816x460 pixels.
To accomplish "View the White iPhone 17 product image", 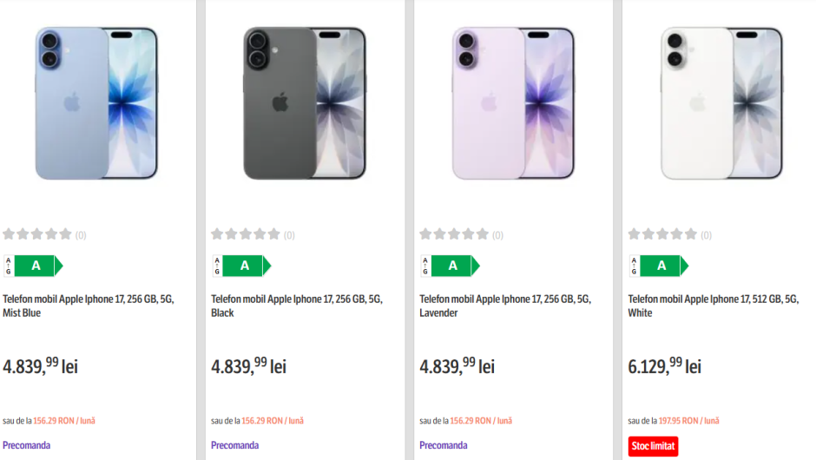I will coord(721,103).
